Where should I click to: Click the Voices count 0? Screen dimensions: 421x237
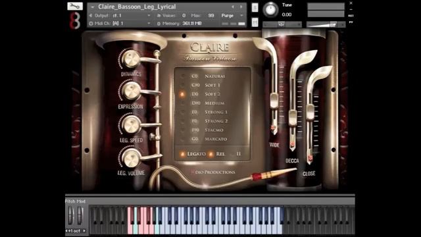click(184, 16)
